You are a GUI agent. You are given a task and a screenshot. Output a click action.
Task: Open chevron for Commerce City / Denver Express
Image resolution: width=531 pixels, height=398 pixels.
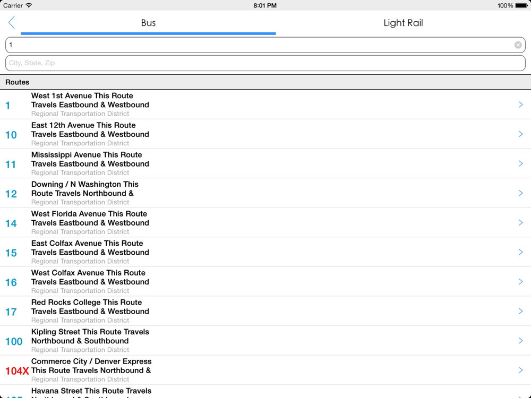pyautogui.click(x=520, y=370)
